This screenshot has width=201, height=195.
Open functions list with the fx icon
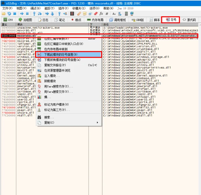pyautogui.click(x=101, y=13)
